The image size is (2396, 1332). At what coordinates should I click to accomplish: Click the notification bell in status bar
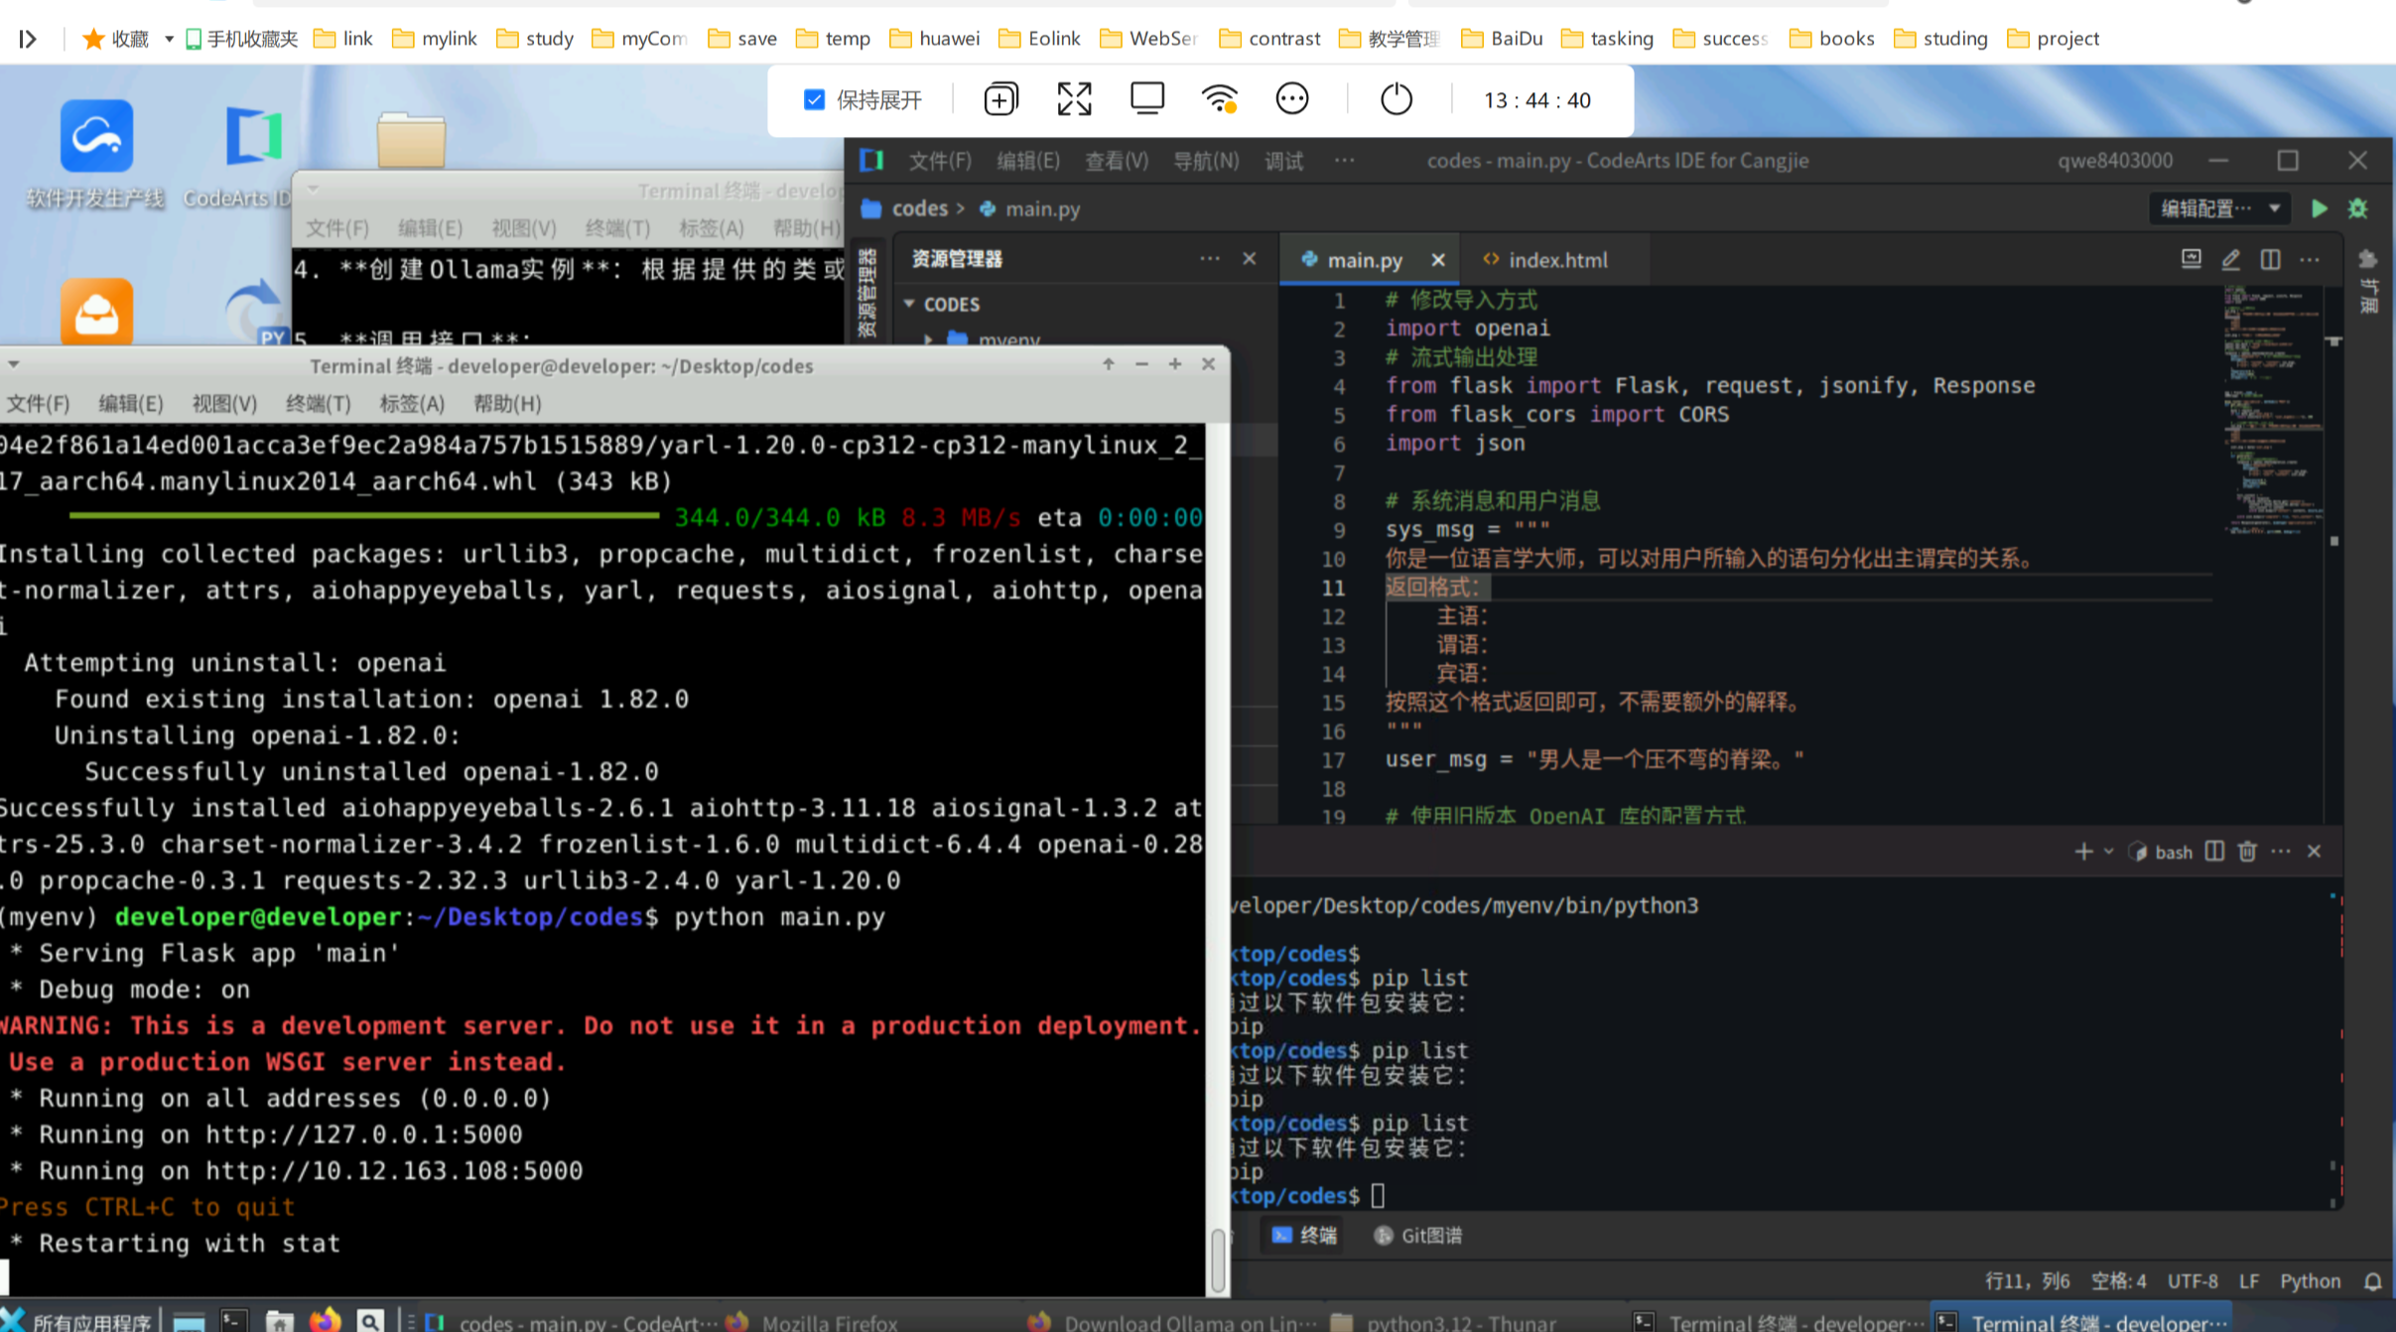coord(2372,1281)
